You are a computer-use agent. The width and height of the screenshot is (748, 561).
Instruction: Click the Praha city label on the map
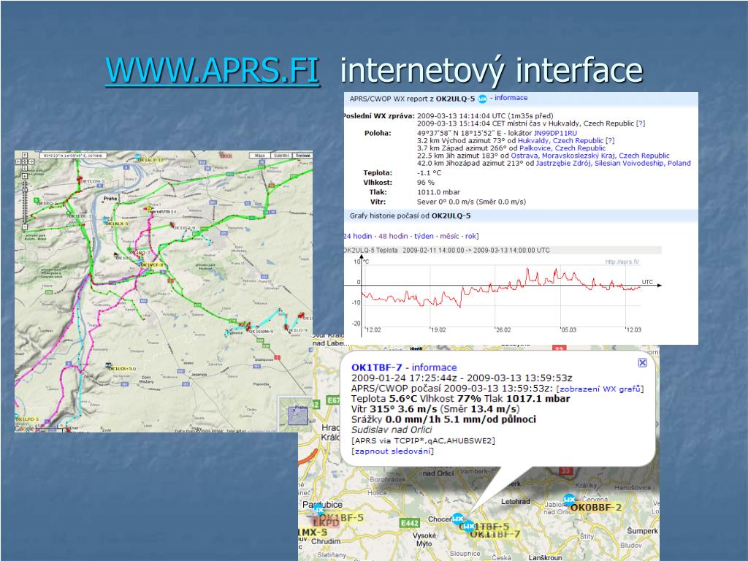[x=110, y=199]
